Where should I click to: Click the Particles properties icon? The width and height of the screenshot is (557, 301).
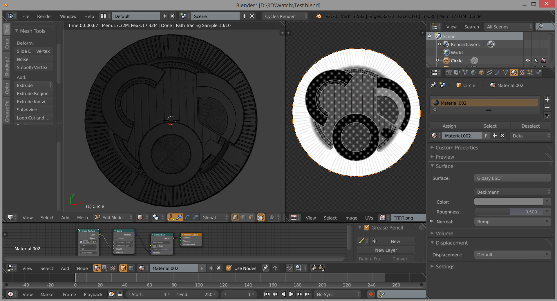click(x=530, y=73)
